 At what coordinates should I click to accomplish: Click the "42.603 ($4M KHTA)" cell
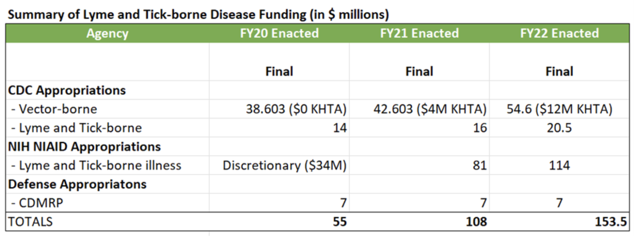pyautogui.click(x=430, y=109)
